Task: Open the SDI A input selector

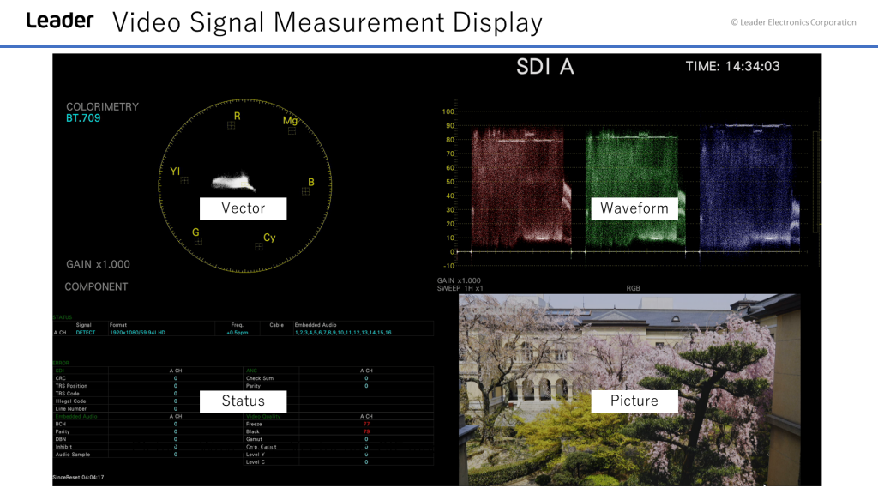Action: pyautogui.click(x=546, y=64)
